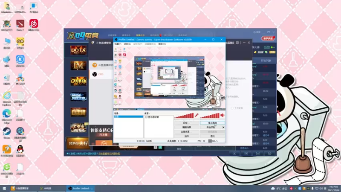Open the NetEase Cloud Music desktop icon
The width and height of the screenshot is (341, 192).
(34, 25)
